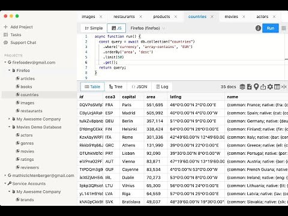Switch query editor to JS mode
This screenshot has width=288, height=216.
(x=116, y=28)
